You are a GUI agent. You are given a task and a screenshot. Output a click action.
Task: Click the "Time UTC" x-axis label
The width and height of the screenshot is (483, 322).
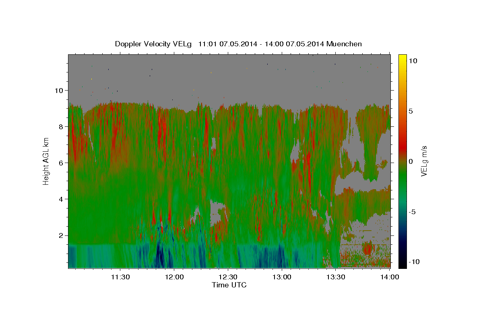(229, 285)
